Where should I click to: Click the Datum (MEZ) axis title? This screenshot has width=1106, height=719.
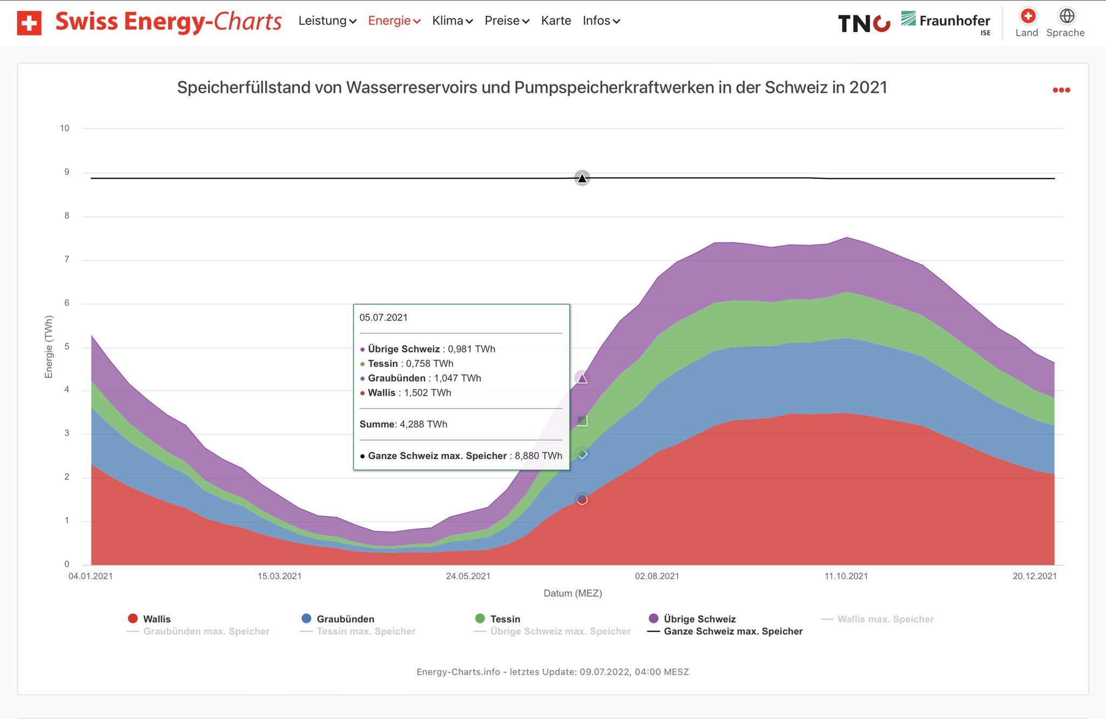(572, 593)
